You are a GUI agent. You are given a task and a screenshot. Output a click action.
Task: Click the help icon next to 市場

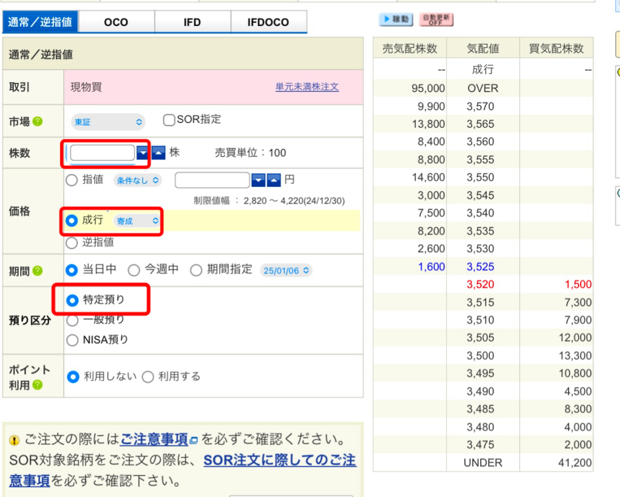(x=38, y=122)
